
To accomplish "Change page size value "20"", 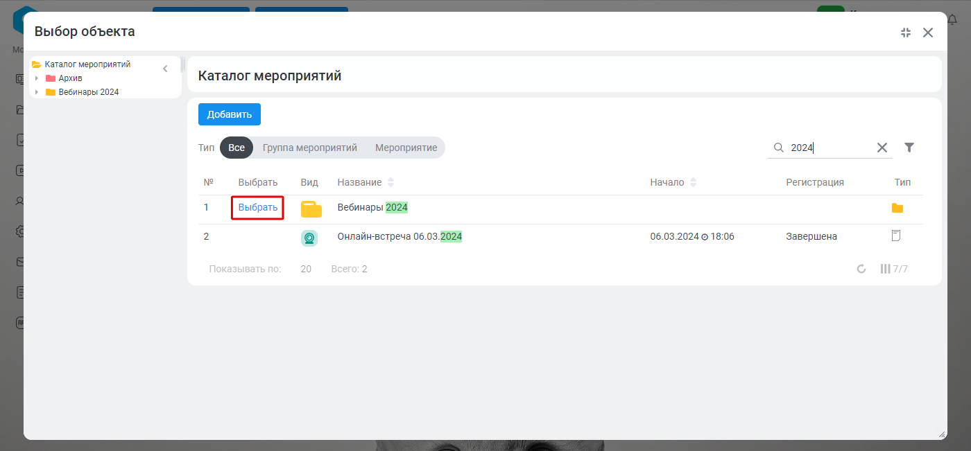I will coord(306,269).
